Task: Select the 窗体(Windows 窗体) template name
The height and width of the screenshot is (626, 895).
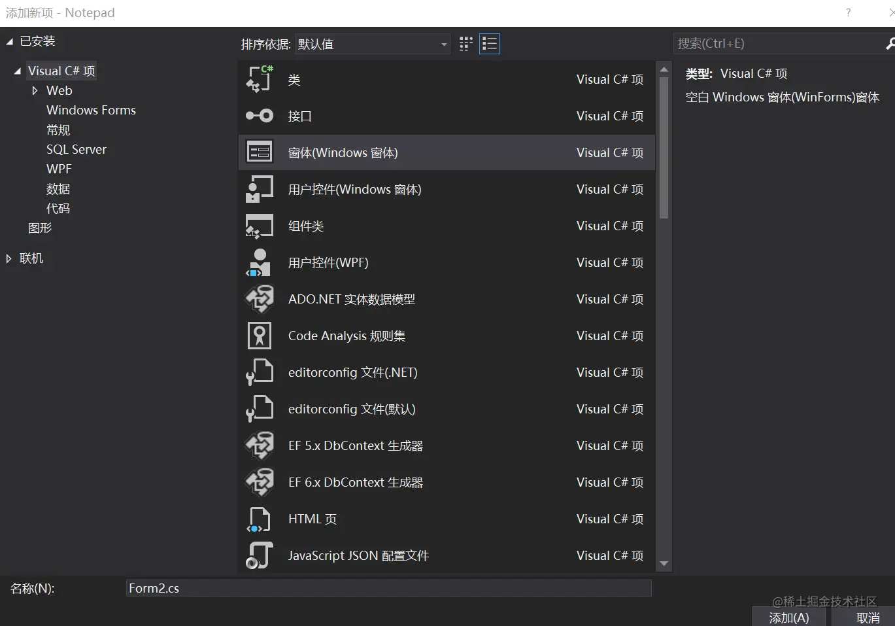Action: [343, 153]
